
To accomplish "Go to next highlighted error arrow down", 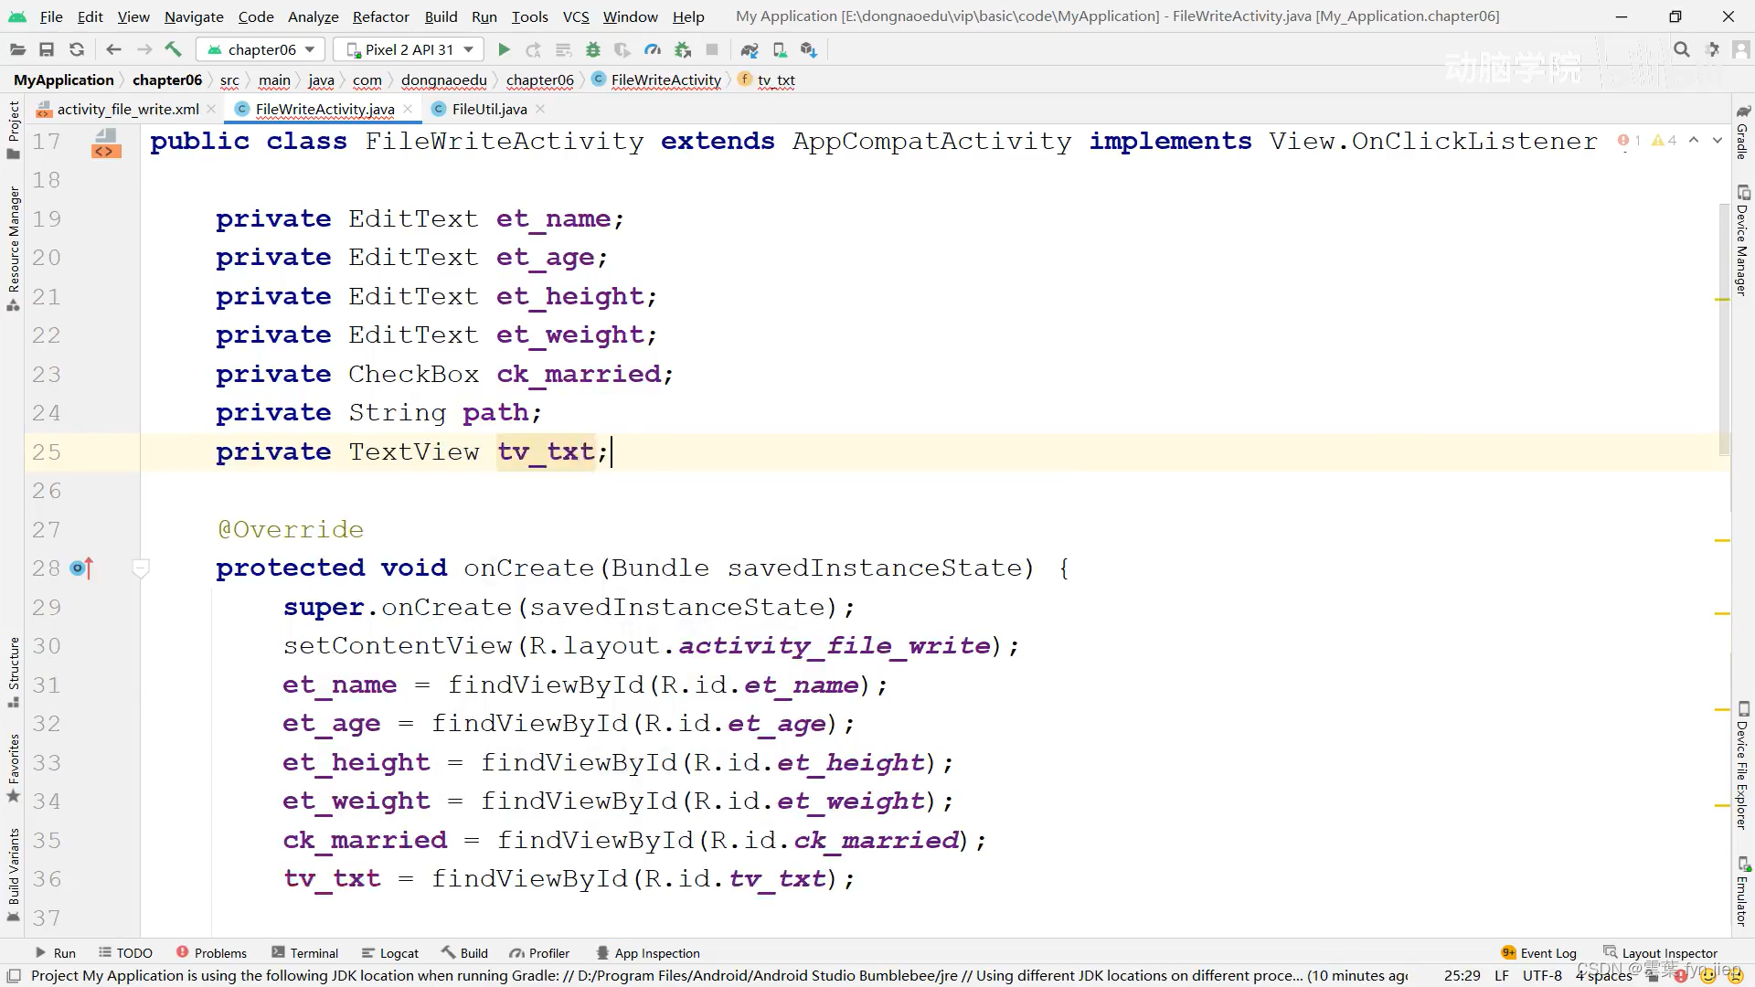I will (x=1718, y=141).
